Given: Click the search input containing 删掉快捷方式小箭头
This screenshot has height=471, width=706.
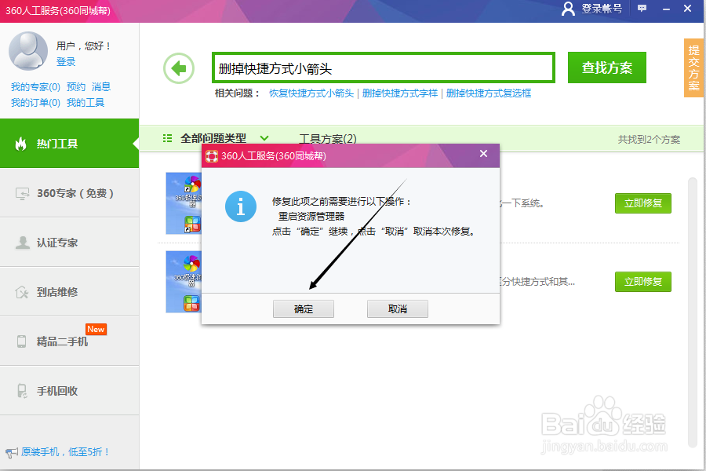Looking at the screenshot, I should tap(383, 68).
